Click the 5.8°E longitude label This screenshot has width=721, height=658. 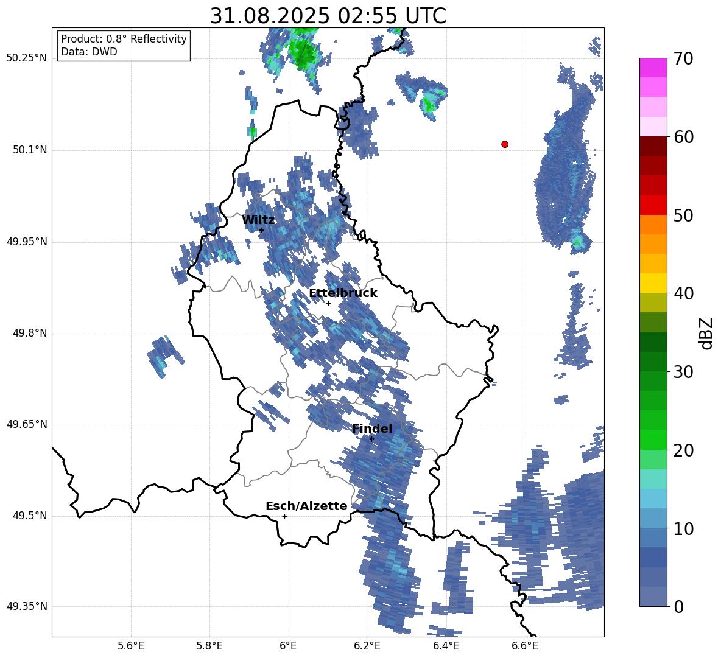click(x=209, y=646)
